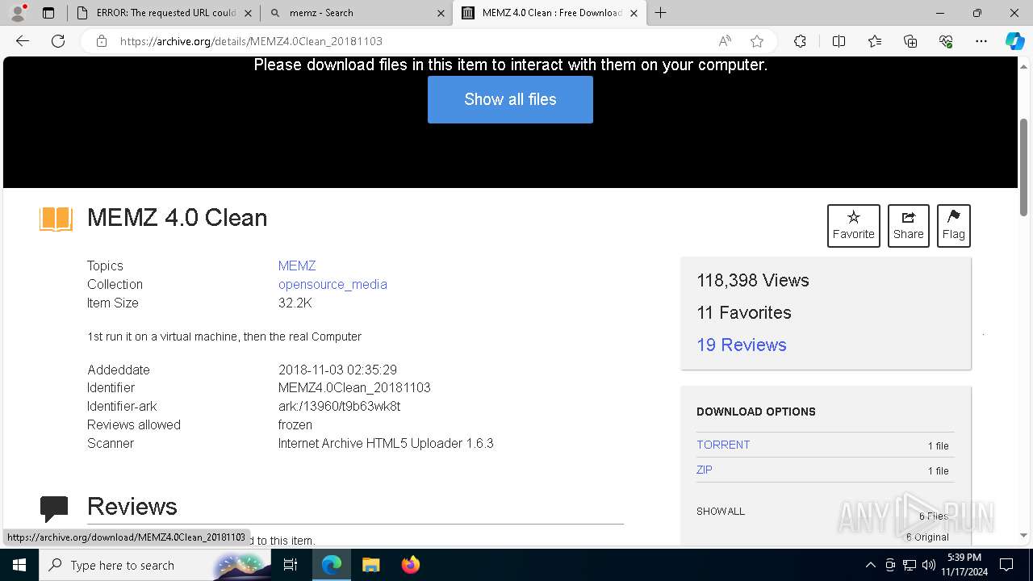Open the Copilot sidebar
This screenshot has width=1033, height=581.
[x=1014, y=41]
